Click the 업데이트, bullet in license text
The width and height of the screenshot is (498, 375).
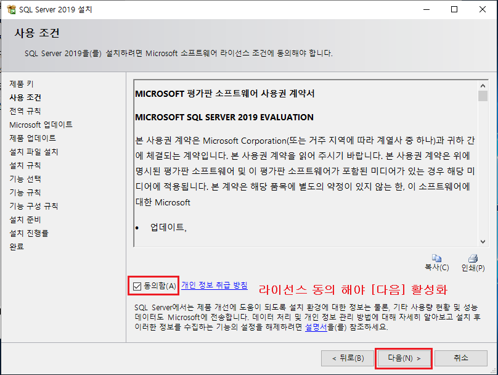pos(168,227)
